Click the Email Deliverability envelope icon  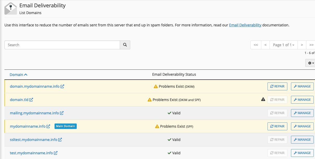click(11, 9)
